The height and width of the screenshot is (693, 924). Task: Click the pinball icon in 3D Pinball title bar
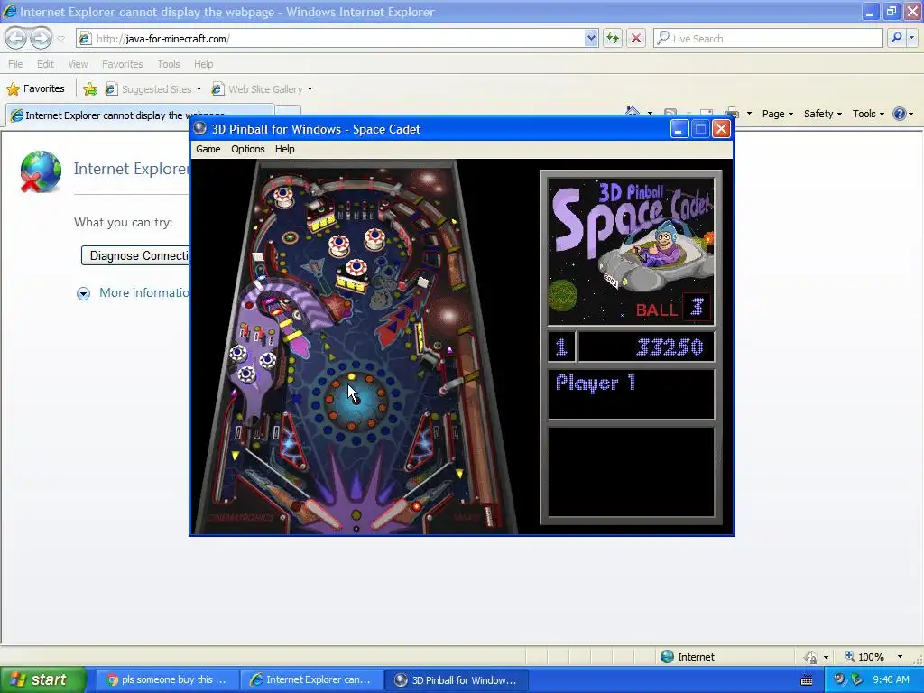[200, 128]
